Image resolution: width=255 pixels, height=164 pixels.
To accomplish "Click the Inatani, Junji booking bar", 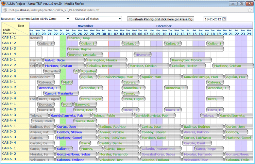I will (x=145, y=38).
